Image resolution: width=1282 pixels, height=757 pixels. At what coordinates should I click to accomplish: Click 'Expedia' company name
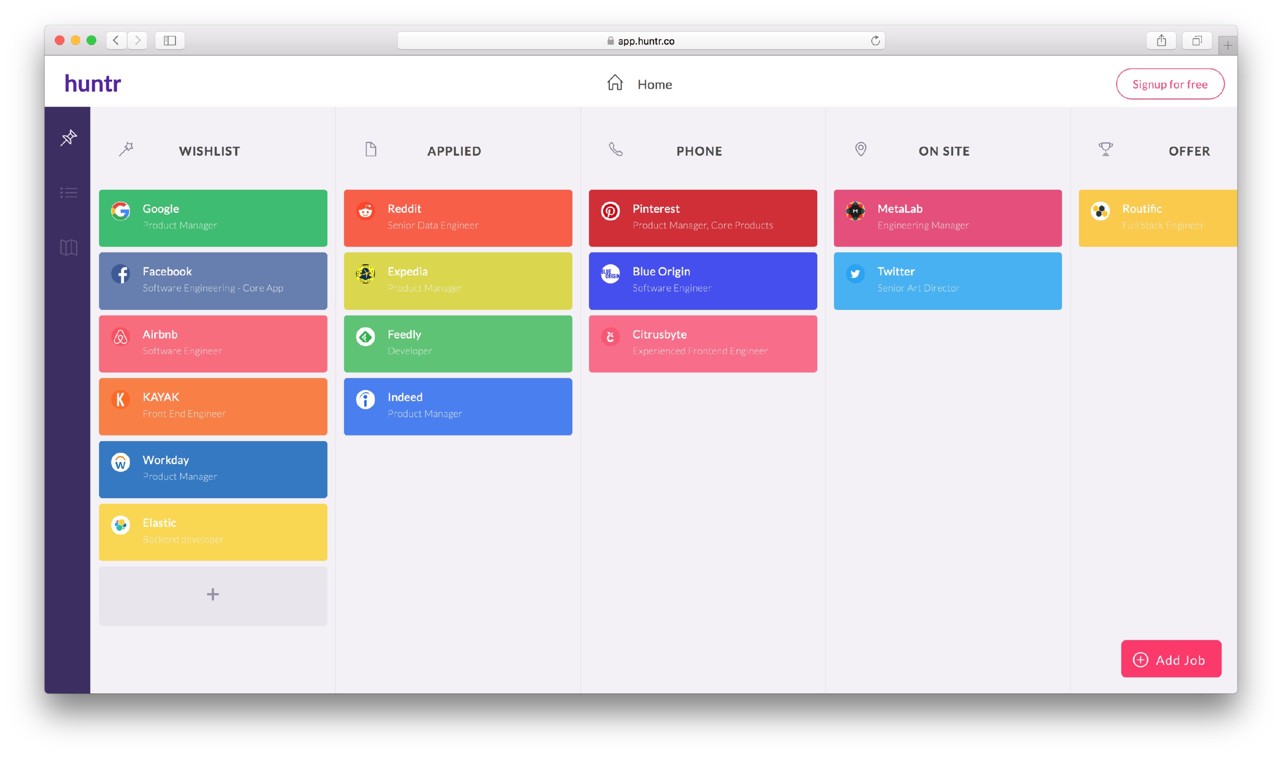(407, 272)
